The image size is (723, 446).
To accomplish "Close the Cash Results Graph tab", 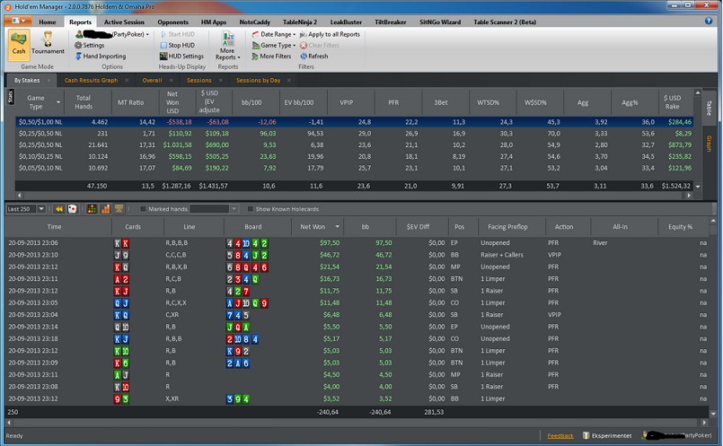I will [127, 80].
